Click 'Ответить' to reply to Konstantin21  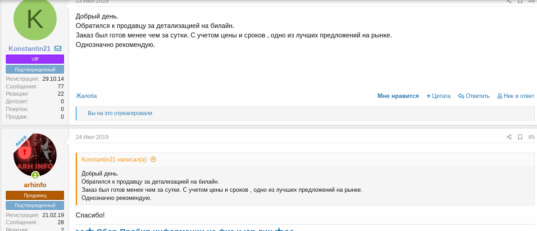click(474, 96)
